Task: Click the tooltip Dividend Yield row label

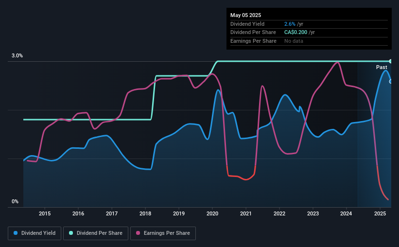Action: (x=247, y=24)
